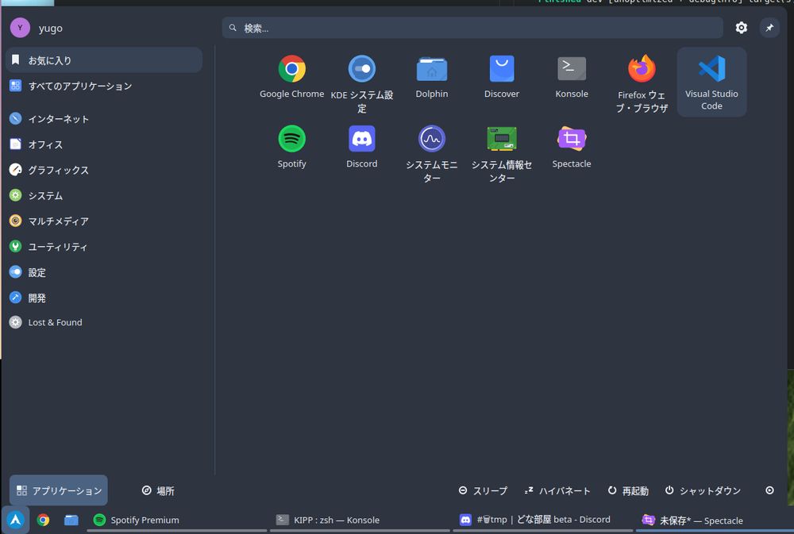Viewport: 794px width, 534px height.
Task: Open システム情報センター app
Action: 501,153
